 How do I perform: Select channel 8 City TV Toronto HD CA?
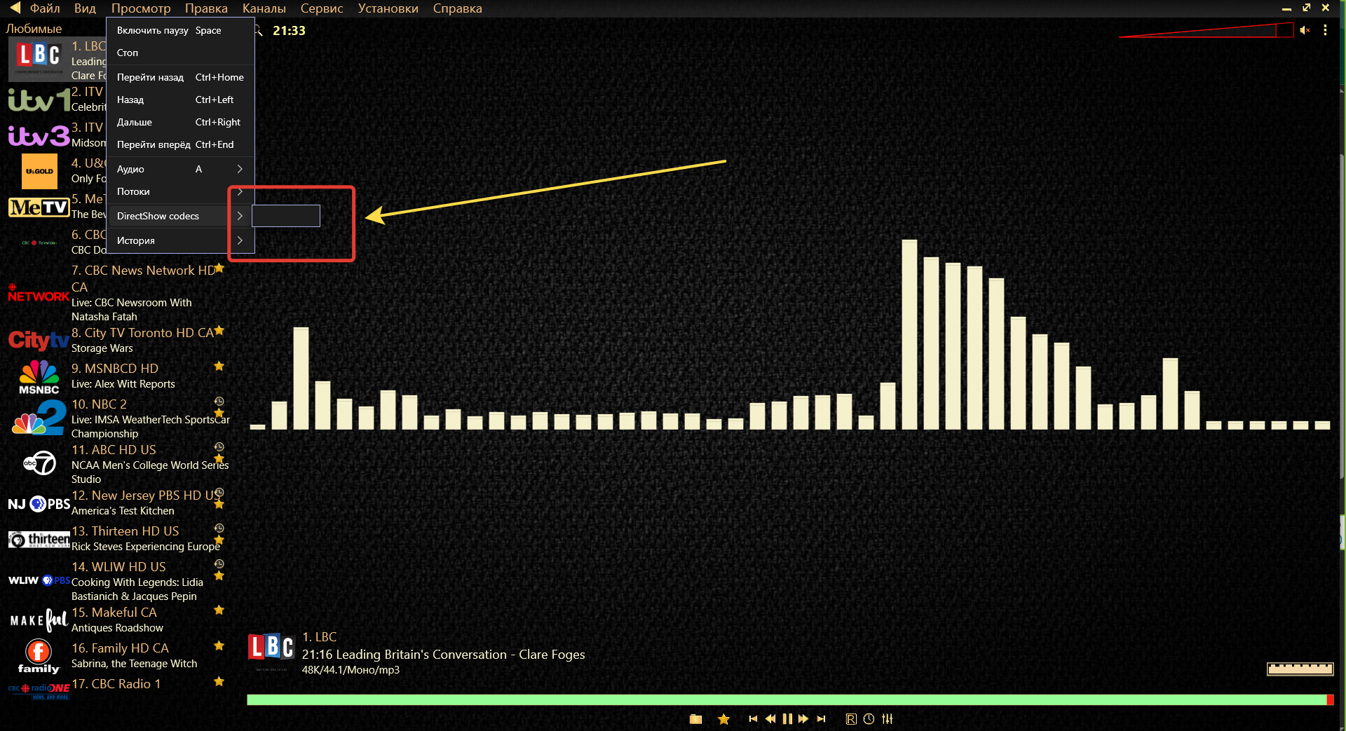pos(142,333)
